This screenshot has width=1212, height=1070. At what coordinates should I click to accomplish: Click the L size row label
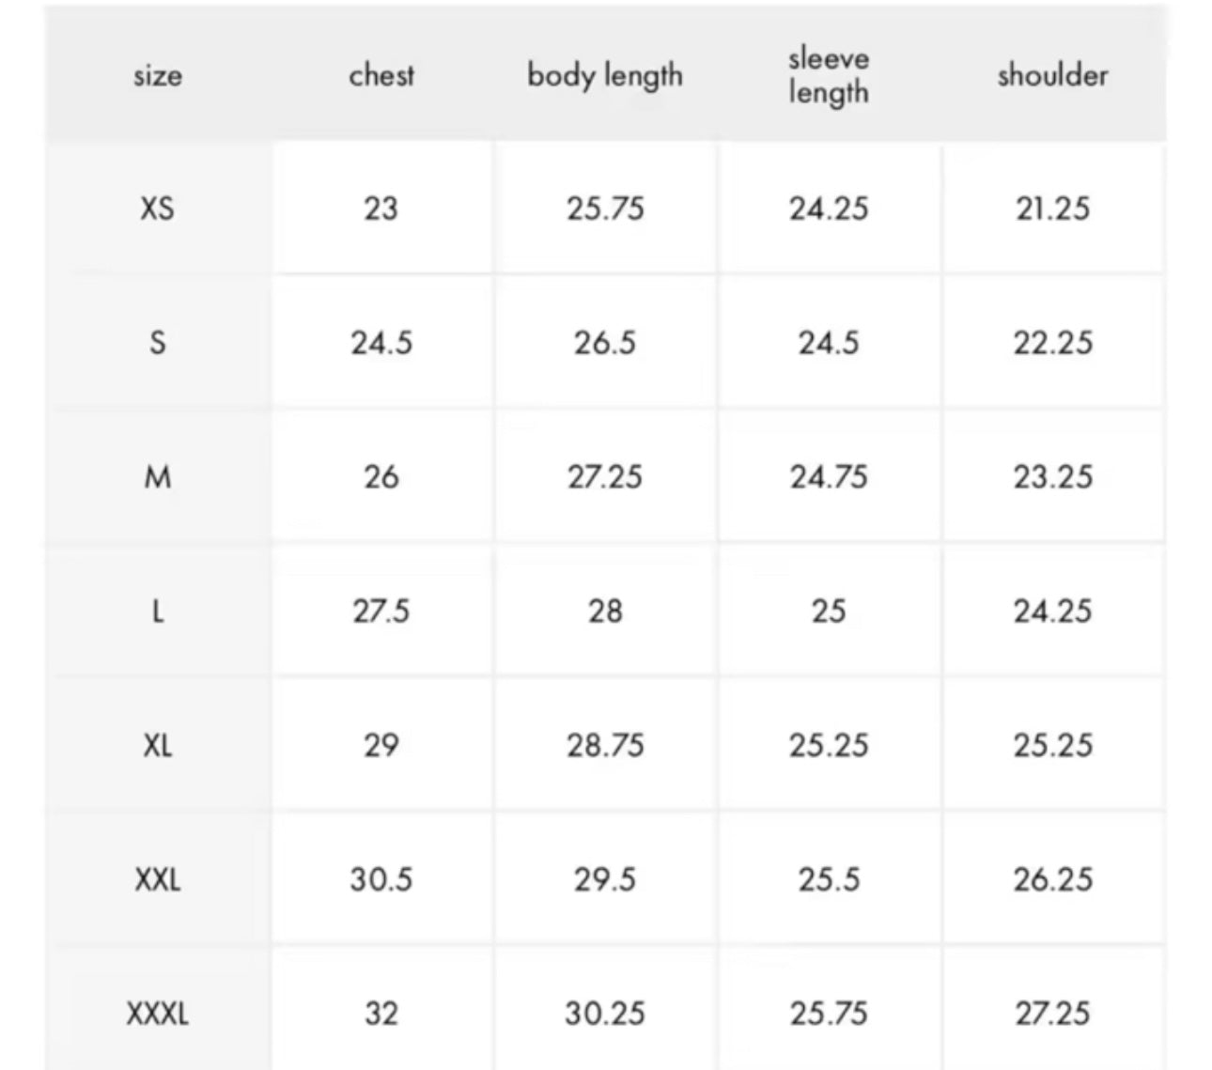pos(158,612)
